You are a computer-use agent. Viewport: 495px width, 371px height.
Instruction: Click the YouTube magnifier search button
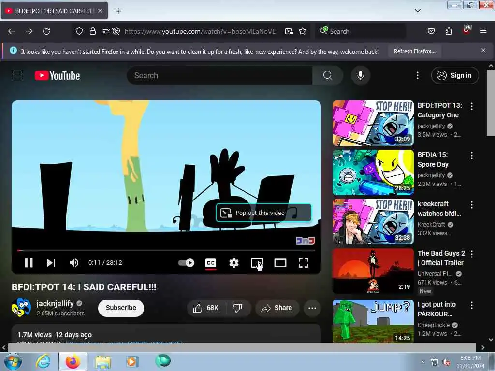coord(328,75)
